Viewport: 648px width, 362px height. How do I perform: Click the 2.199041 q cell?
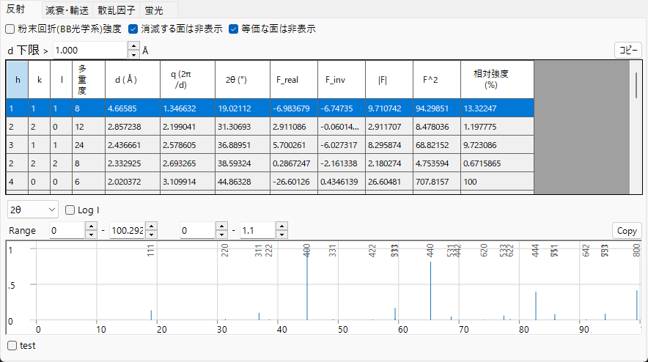(188, 127)
